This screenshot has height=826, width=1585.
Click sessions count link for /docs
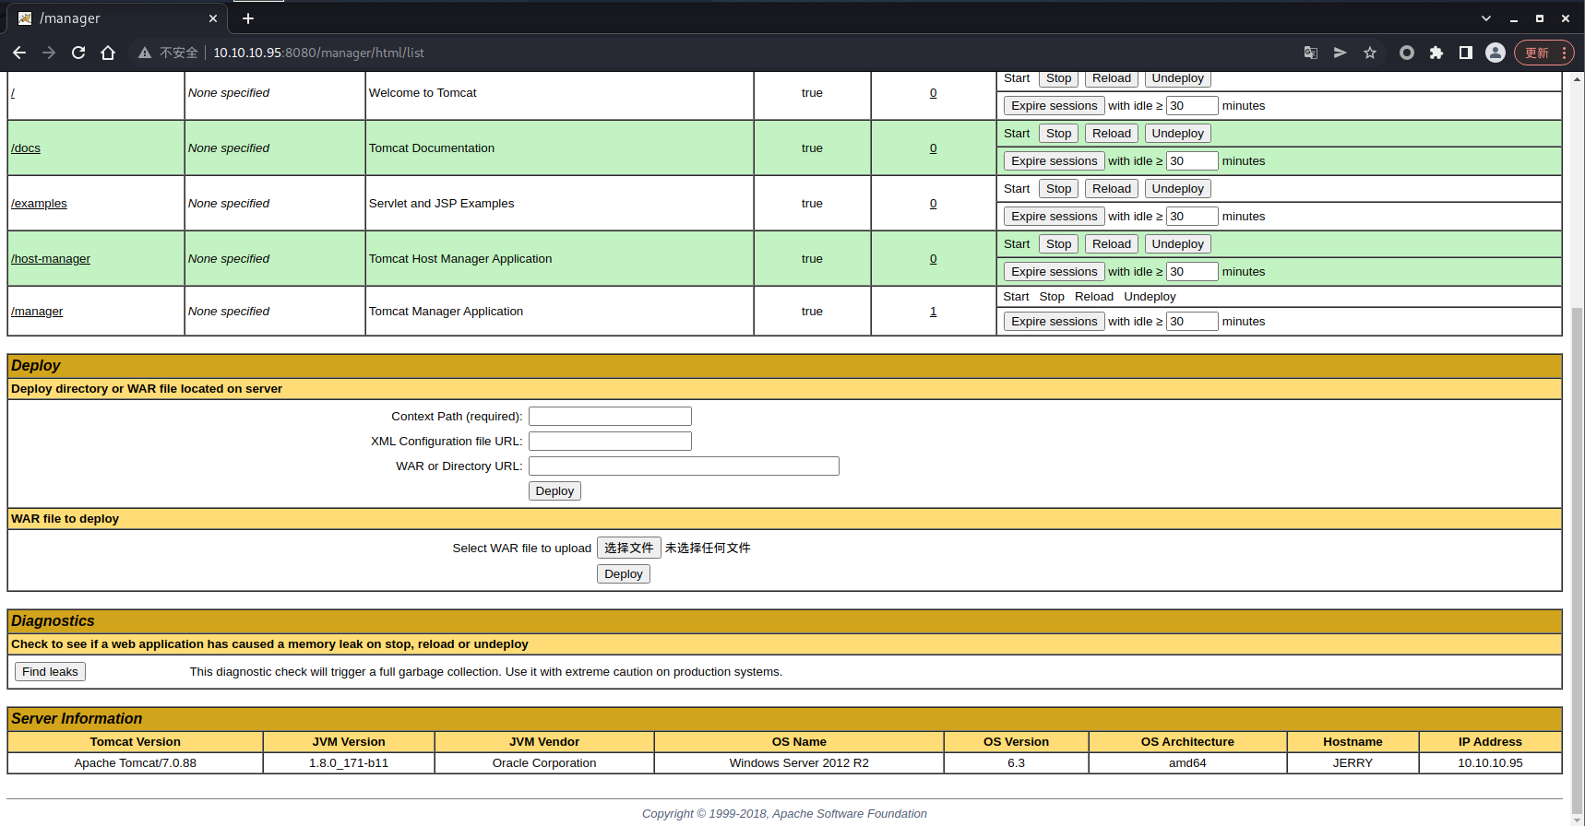[933, 148]
